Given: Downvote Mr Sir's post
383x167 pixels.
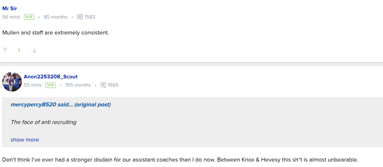Looking at the screenshot, I should pyautogui.click(x=34, y=50).
